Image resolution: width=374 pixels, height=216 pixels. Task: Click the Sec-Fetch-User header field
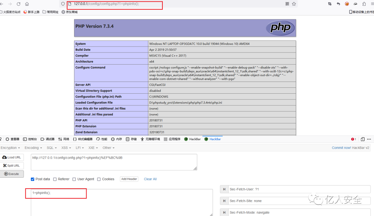(299, 189)
